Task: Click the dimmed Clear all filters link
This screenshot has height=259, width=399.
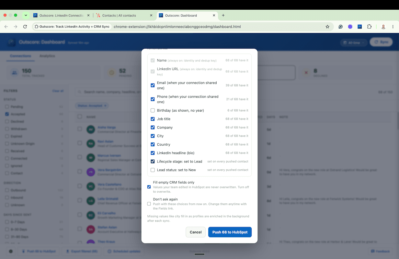Action: 58,91
